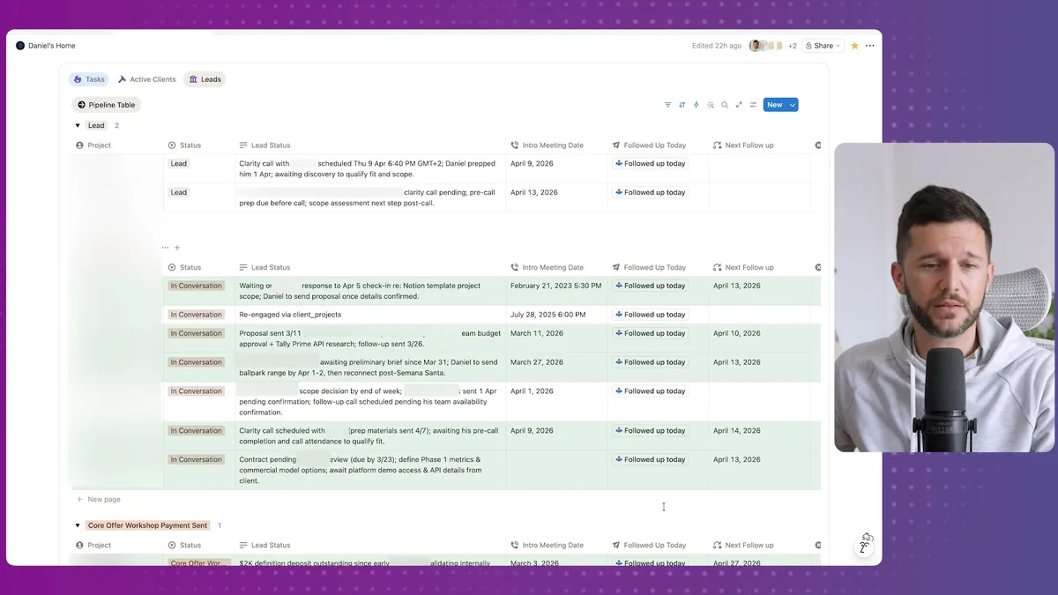
Task: Click New page below the table
Action: [x=103, y=499]
